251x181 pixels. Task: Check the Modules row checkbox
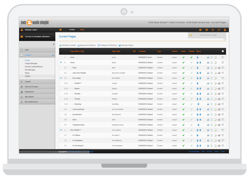tap(223, 94)
